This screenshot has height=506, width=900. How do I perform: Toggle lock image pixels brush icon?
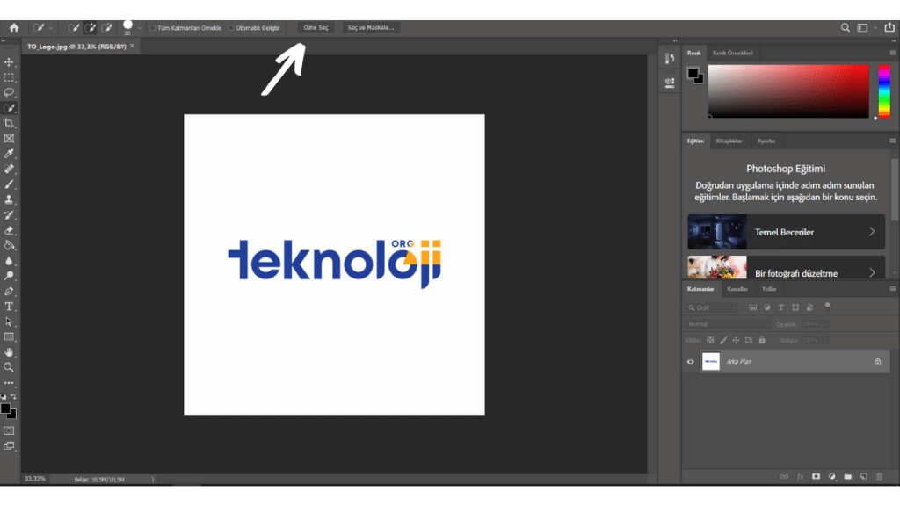click(x=723, y=340)
